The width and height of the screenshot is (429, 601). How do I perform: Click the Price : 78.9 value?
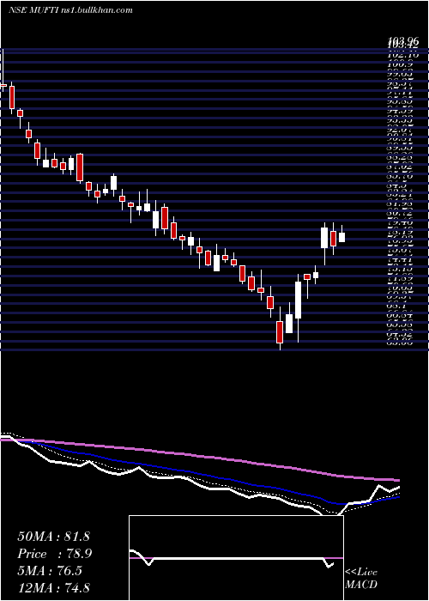click(x=54, y=554)
